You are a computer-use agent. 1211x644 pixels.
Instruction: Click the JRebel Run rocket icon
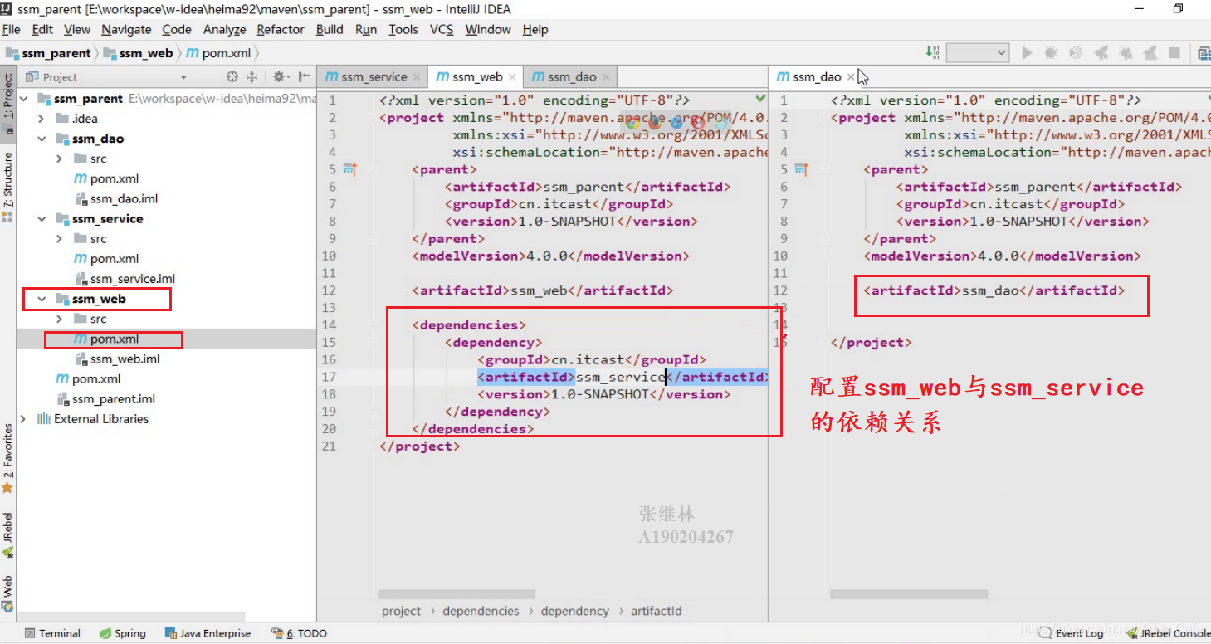[x=1101, y=52]
